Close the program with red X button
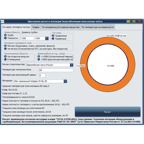The image size is (144, 144). click(139, 21)
